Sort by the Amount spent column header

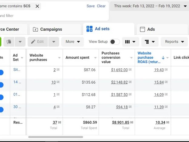click(x=77, y=57)
